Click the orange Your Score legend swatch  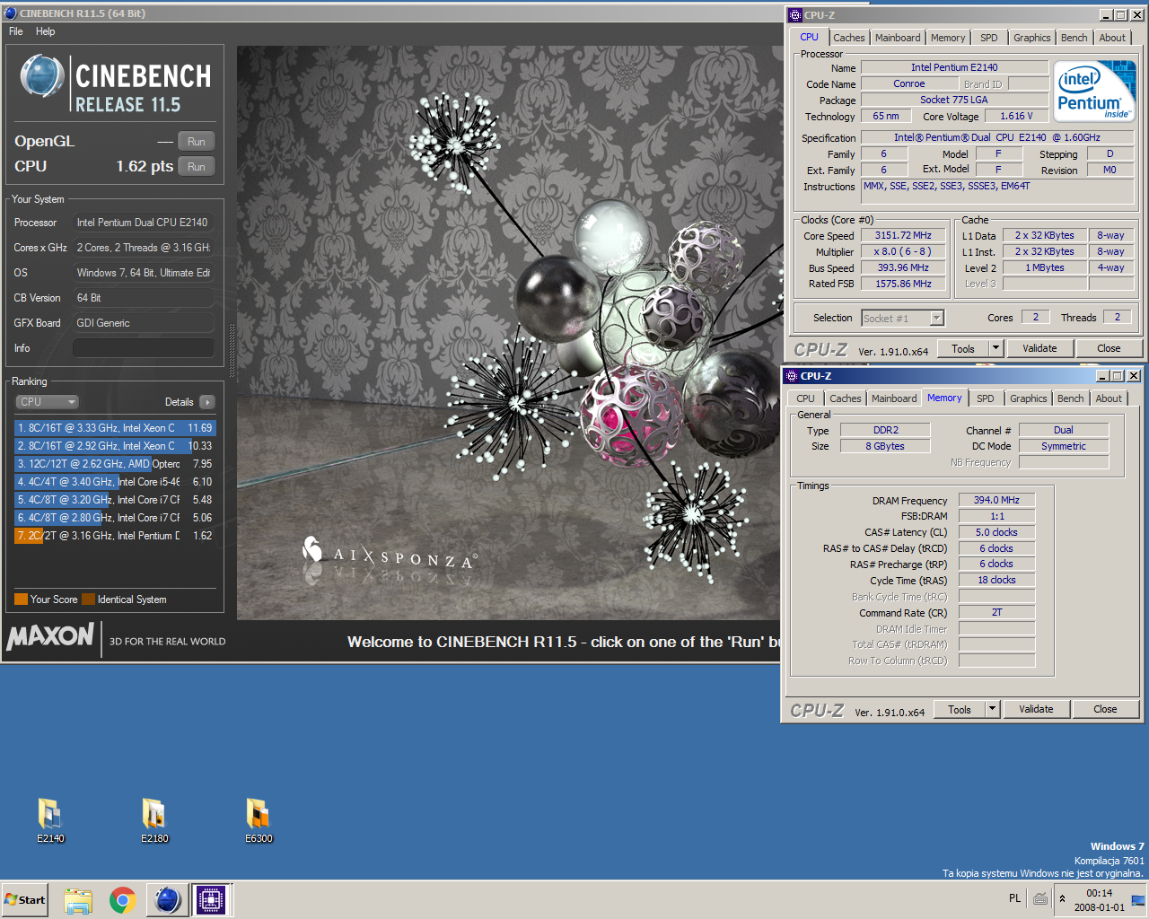tap(21, 600)
